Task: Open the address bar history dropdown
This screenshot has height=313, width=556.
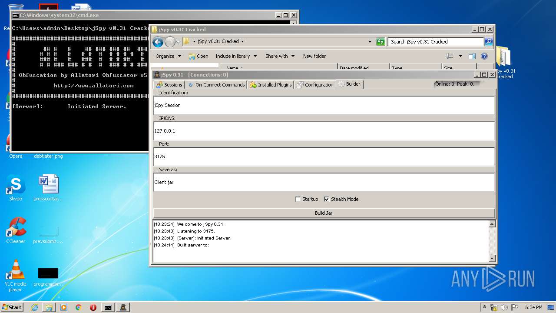Action: (x=370, y=42)
